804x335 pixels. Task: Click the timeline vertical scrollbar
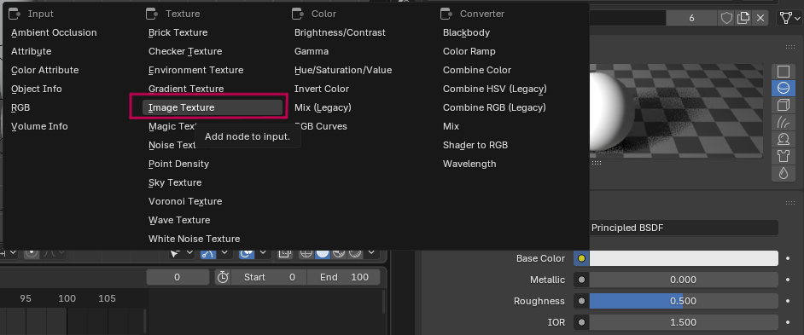point(384,303)
